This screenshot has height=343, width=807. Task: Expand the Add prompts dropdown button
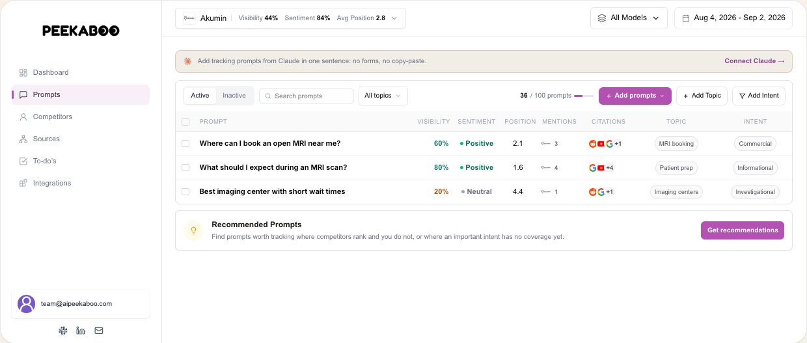coord(635,96)
